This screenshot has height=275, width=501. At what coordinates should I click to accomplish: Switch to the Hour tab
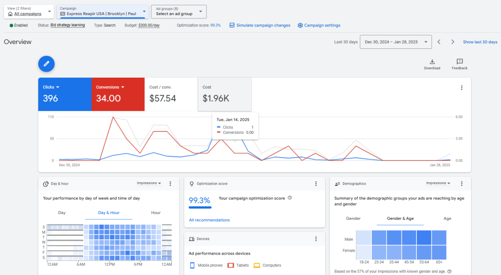click(x=156, y=213)
